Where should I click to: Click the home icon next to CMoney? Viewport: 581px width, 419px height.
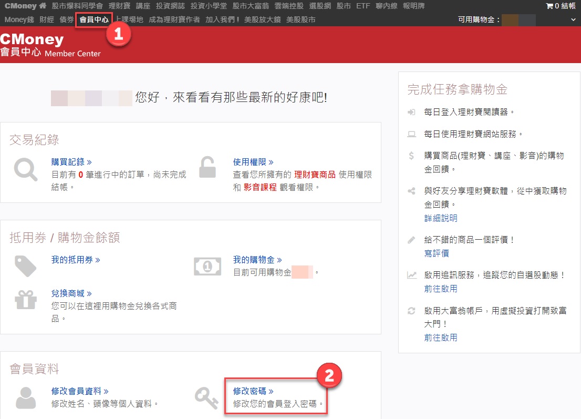coord(43,6)
